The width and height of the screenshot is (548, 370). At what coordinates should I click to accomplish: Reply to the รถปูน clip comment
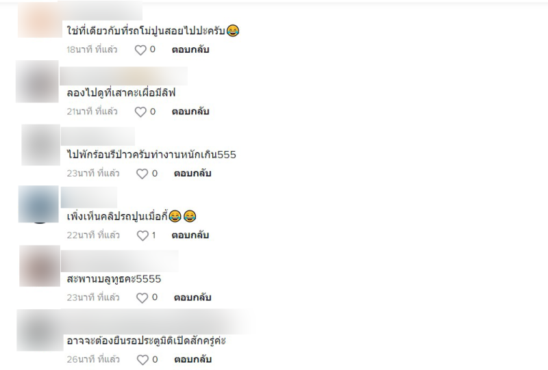190,235
